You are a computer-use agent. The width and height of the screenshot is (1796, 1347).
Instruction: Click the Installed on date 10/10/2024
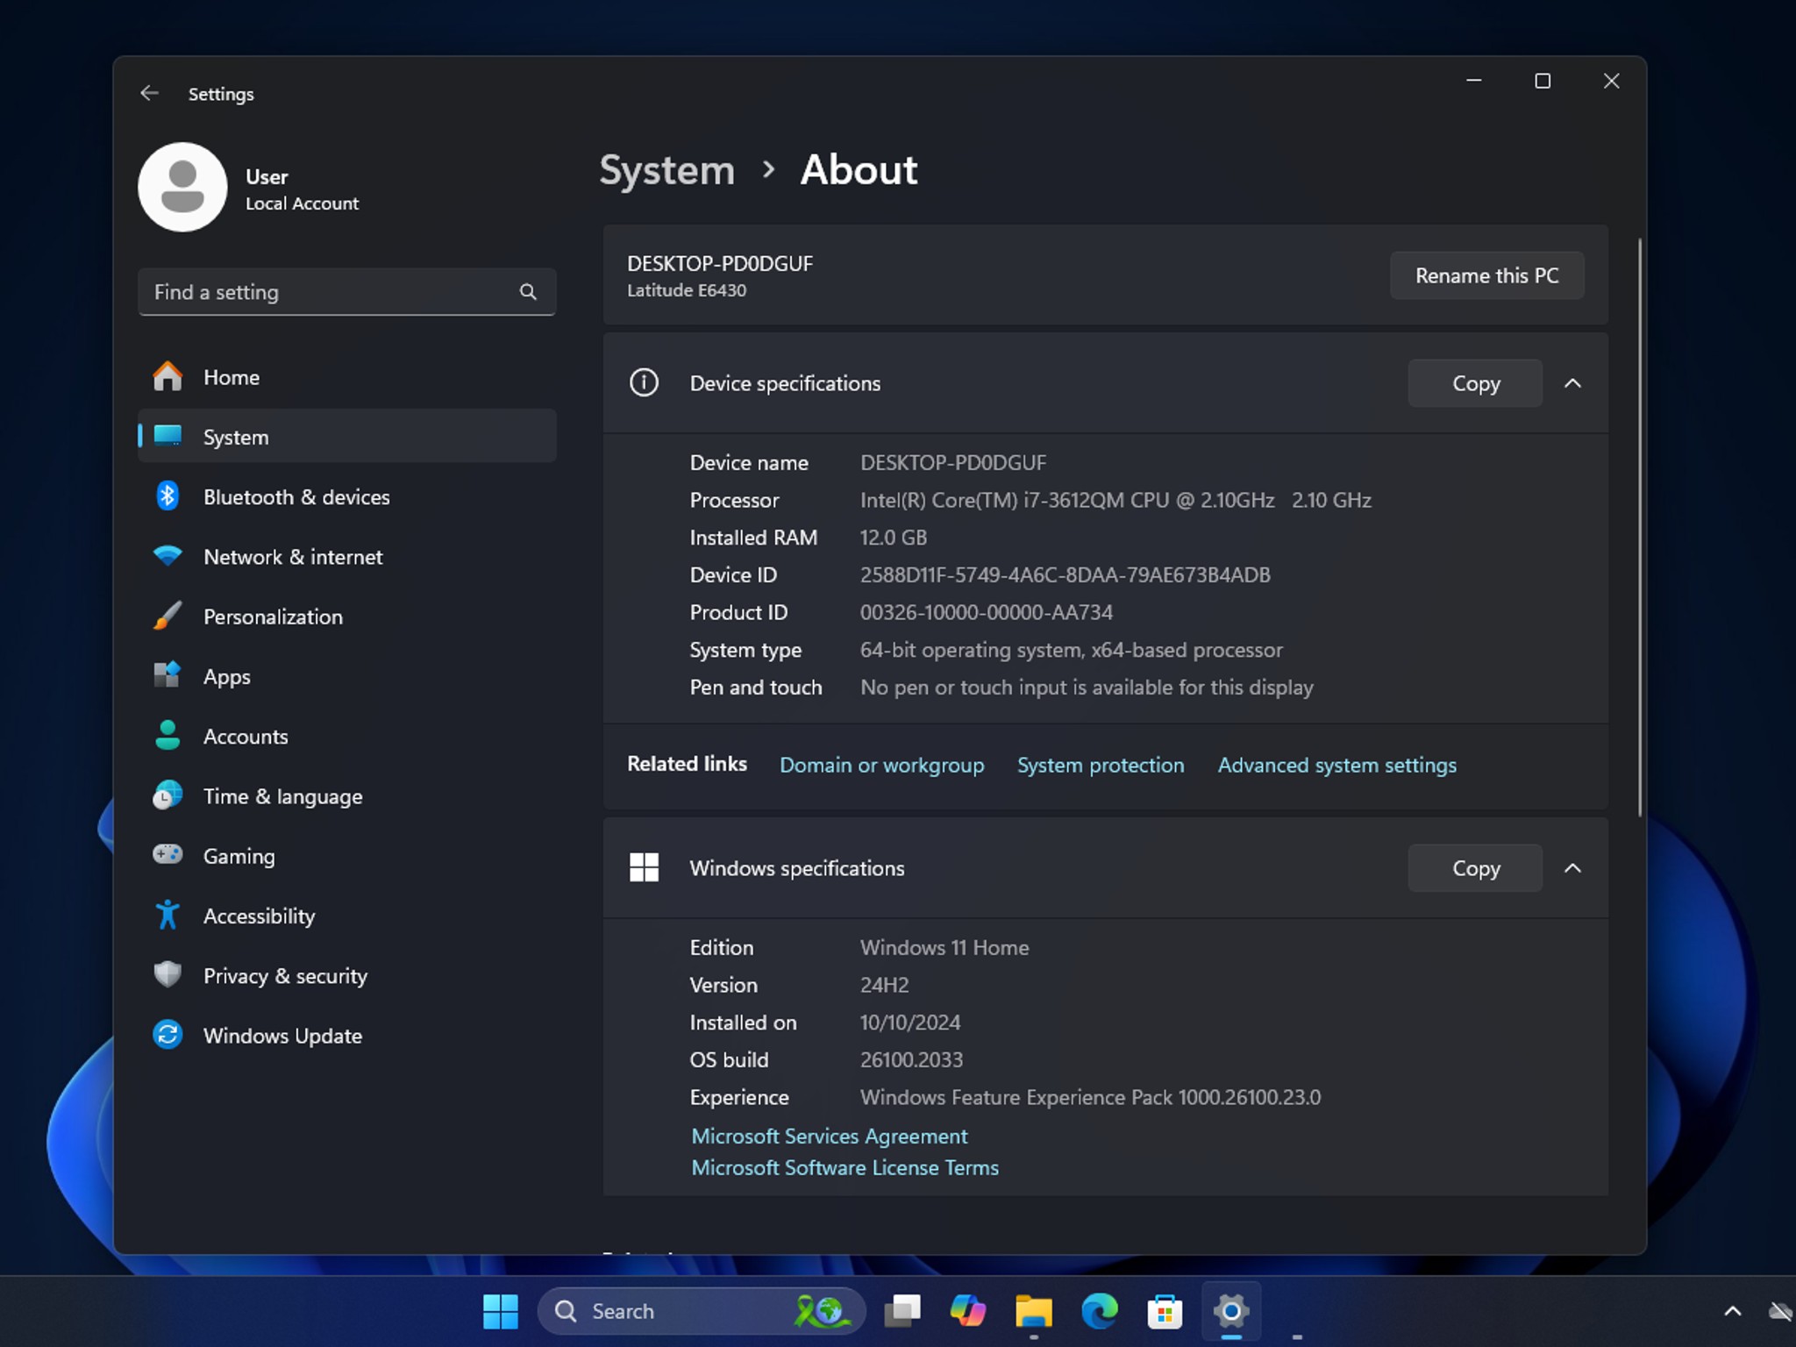[x=909, y=1022]
